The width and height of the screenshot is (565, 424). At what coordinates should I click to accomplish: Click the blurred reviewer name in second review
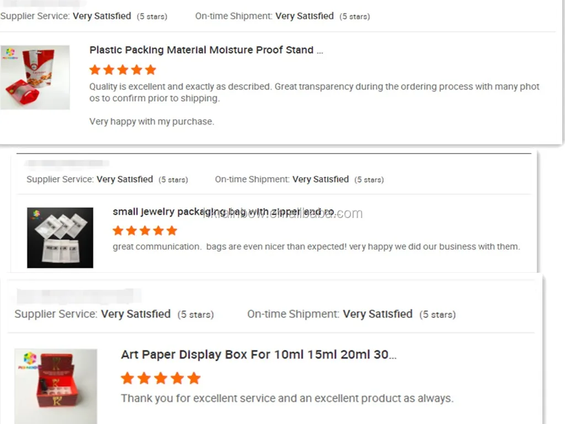[67, 163]
